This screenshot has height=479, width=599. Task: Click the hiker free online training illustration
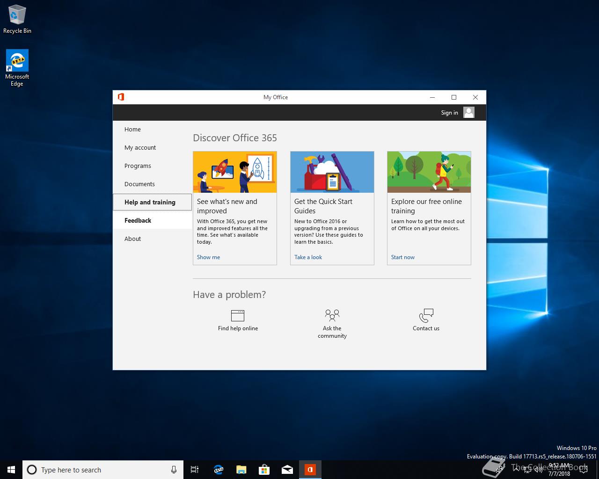point(429,172)
